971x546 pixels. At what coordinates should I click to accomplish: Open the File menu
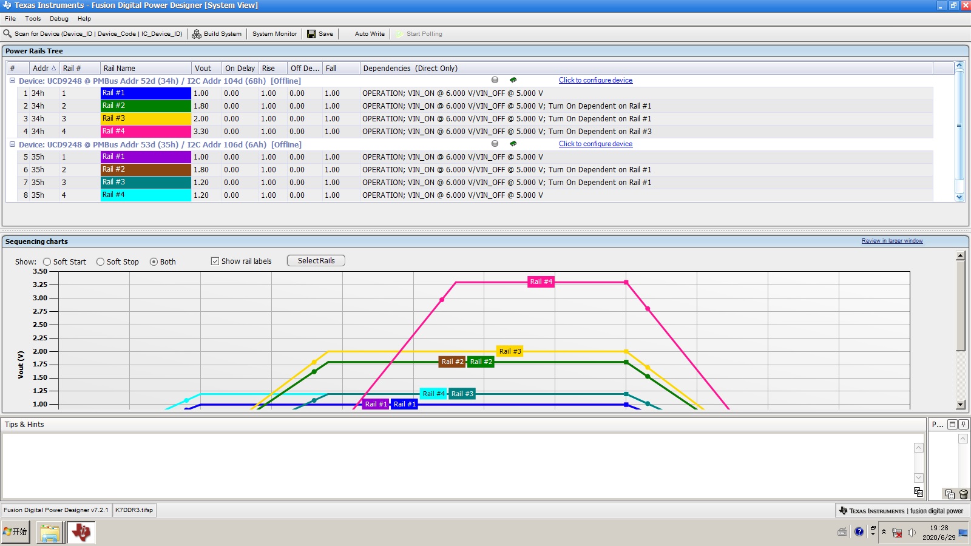click(10, 19)
